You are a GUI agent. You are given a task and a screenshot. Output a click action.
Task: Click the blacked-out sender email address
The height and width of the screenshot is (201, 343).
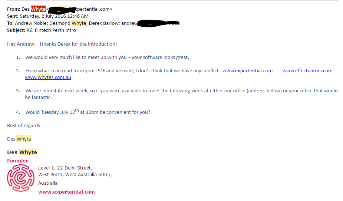click(62, 10)
